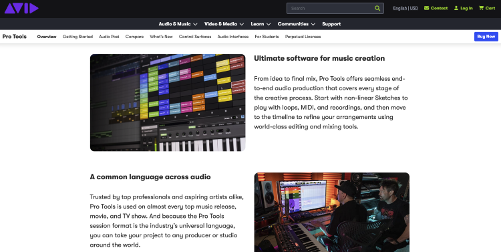Open the Audio Post tab

[x=109, y=37]
